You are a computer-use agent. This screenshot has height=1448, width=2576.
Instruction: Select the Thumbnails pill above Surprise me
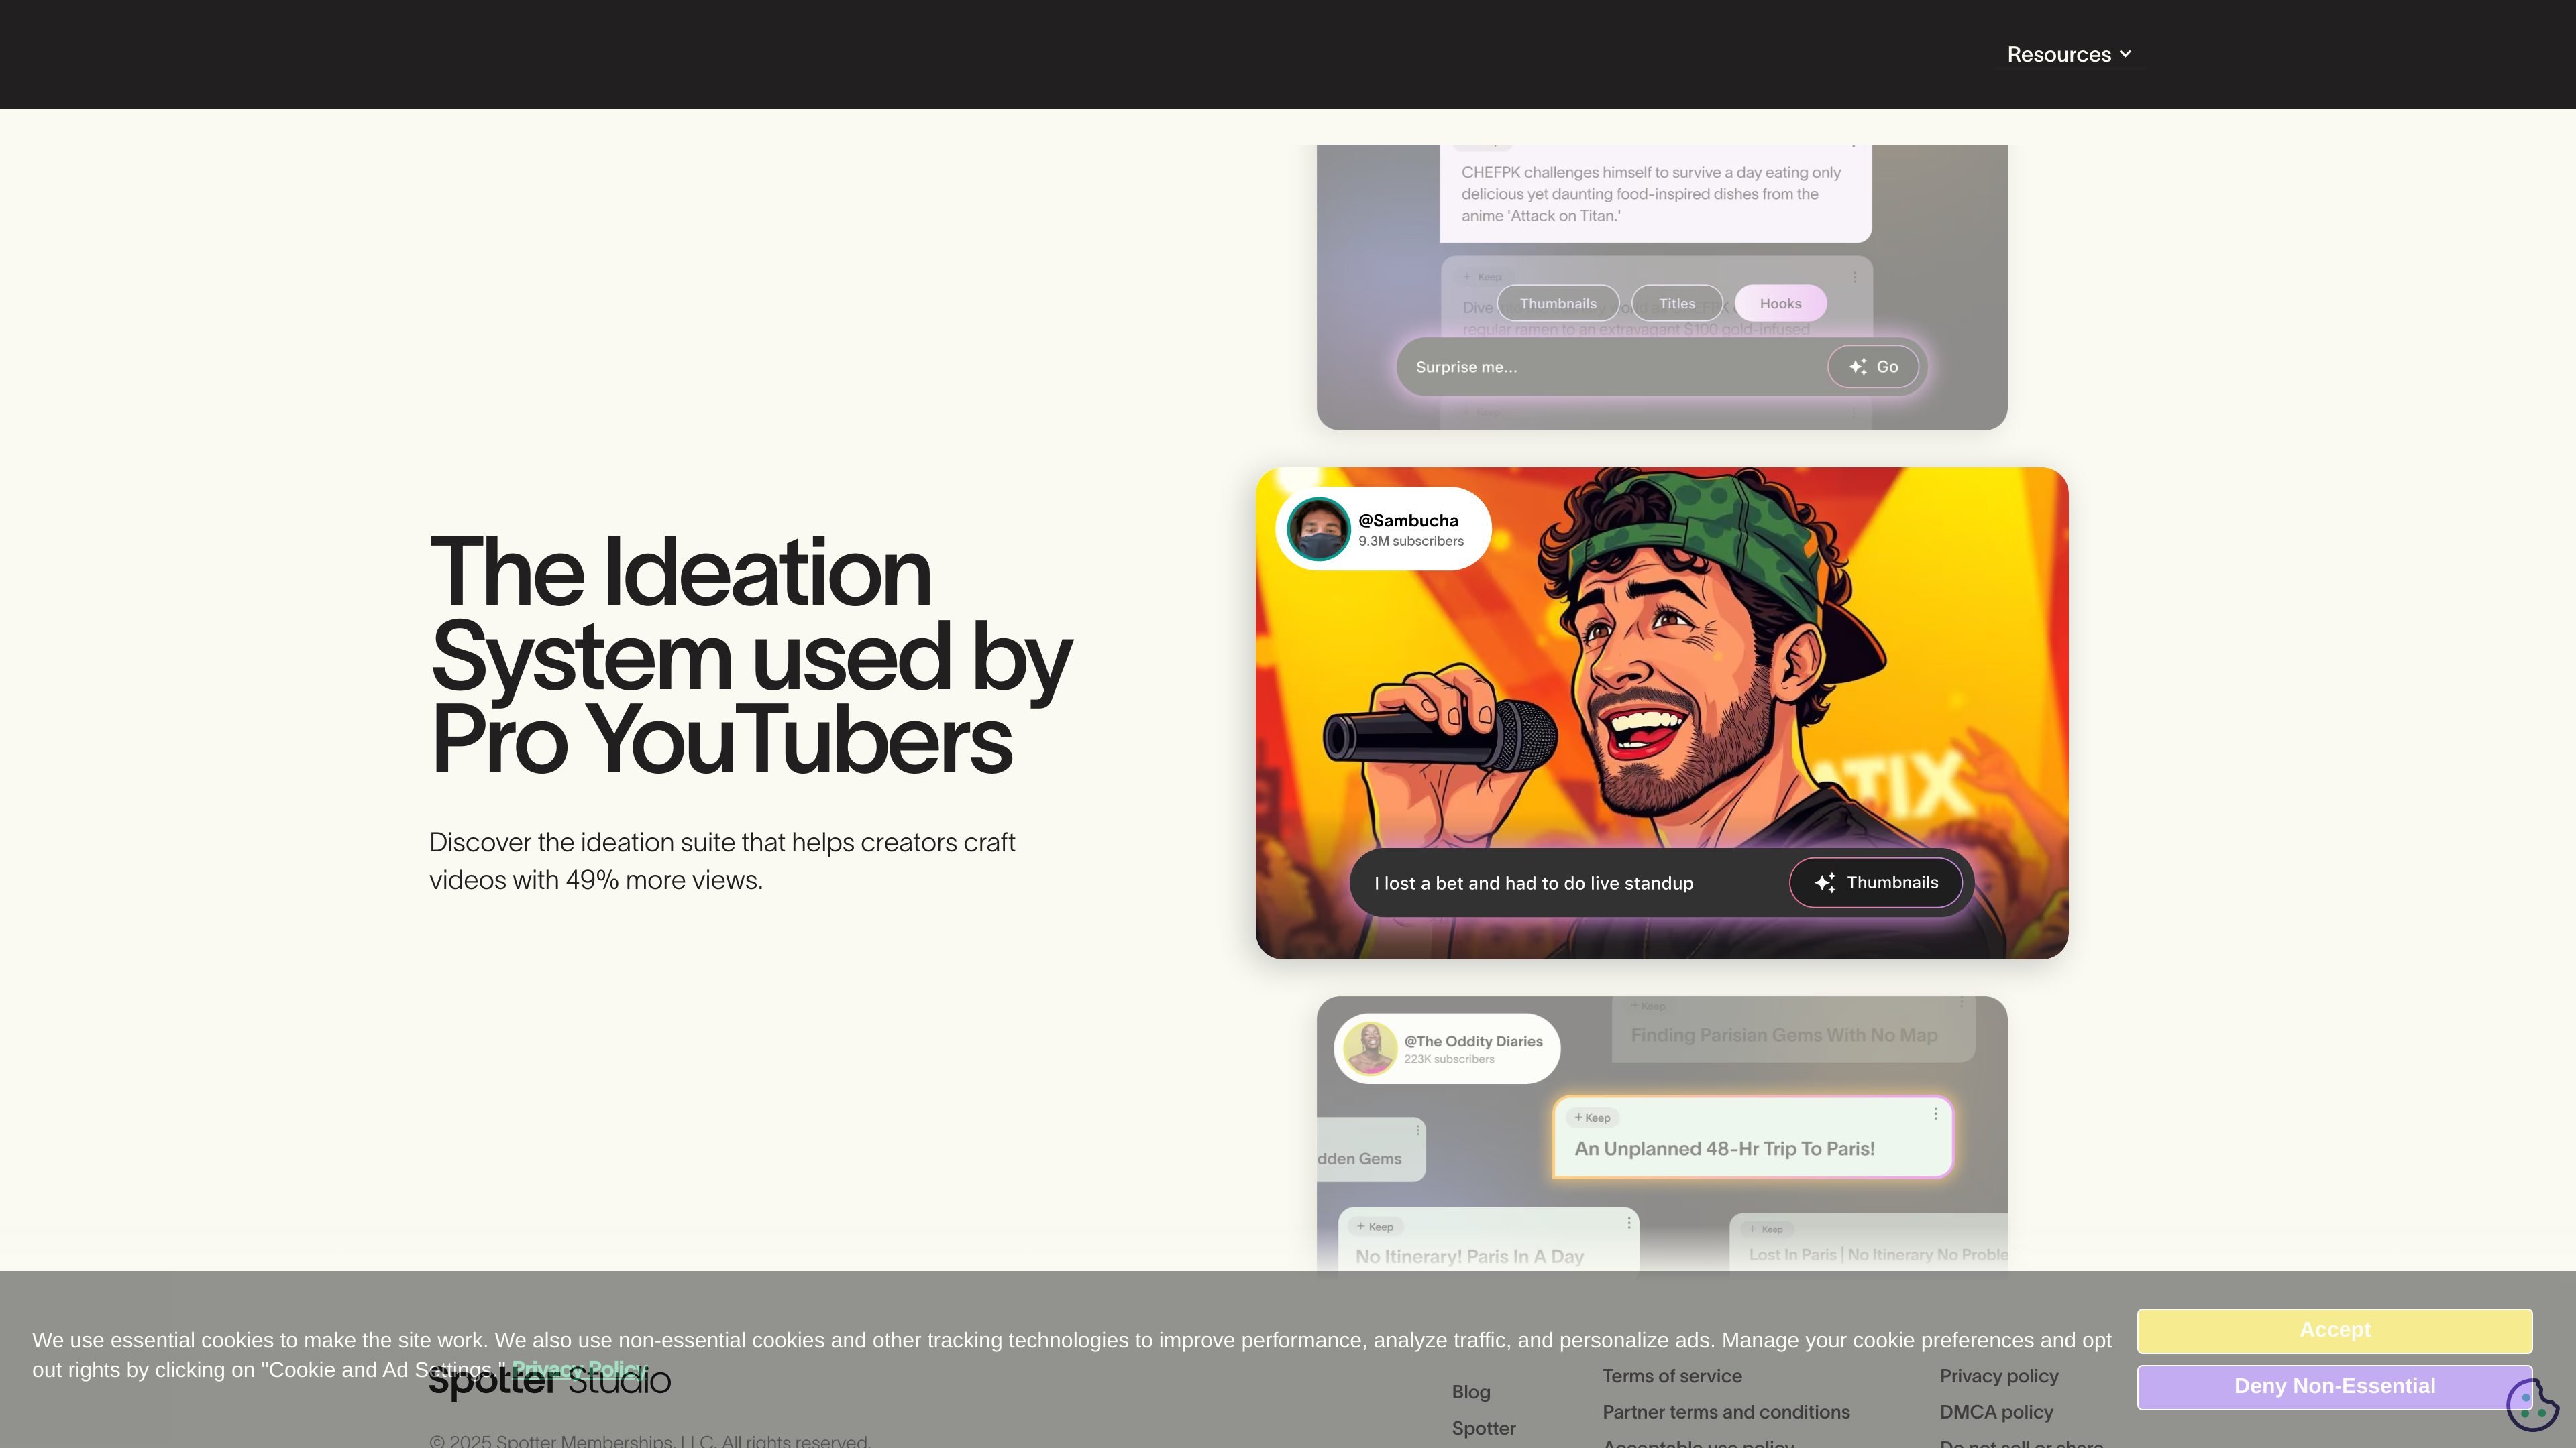coord(1558,304)
